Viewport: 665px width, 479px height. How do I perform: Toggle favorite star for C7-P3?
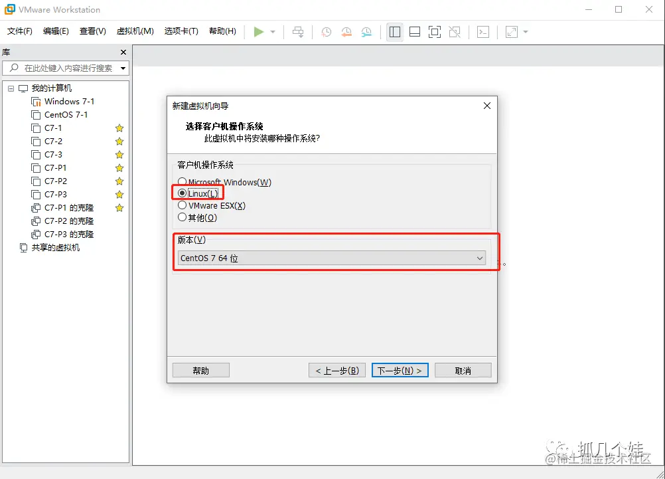click(119, 195)
